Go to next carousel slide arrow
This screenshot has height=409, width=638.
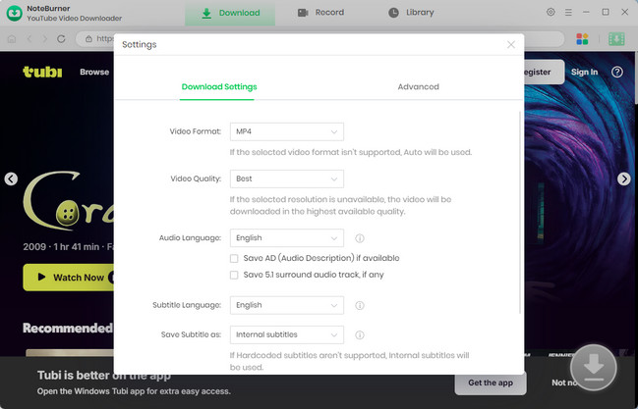pos(623,179)
